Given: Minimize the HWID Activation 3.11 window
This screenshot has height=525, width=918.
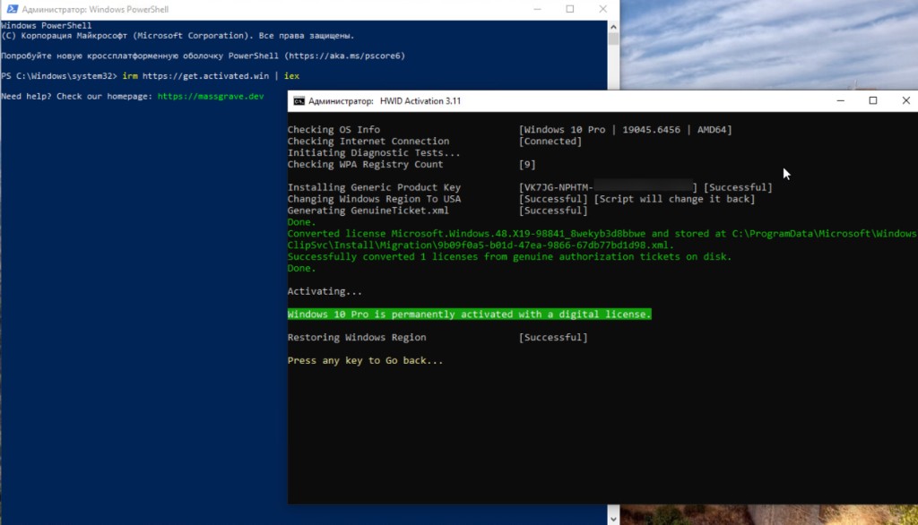Looking at the screenshot, I should (x=840, y=100).
